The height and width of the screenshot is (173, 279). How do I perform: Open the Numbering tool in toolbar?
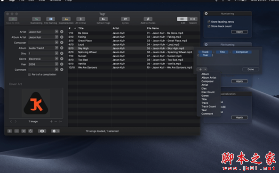click(x=36, y=19)
